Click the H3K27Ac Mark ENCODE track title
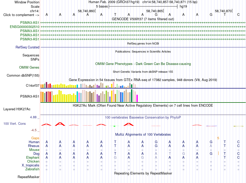The height and width of the screenshot is (183, 246). [143, 105]
